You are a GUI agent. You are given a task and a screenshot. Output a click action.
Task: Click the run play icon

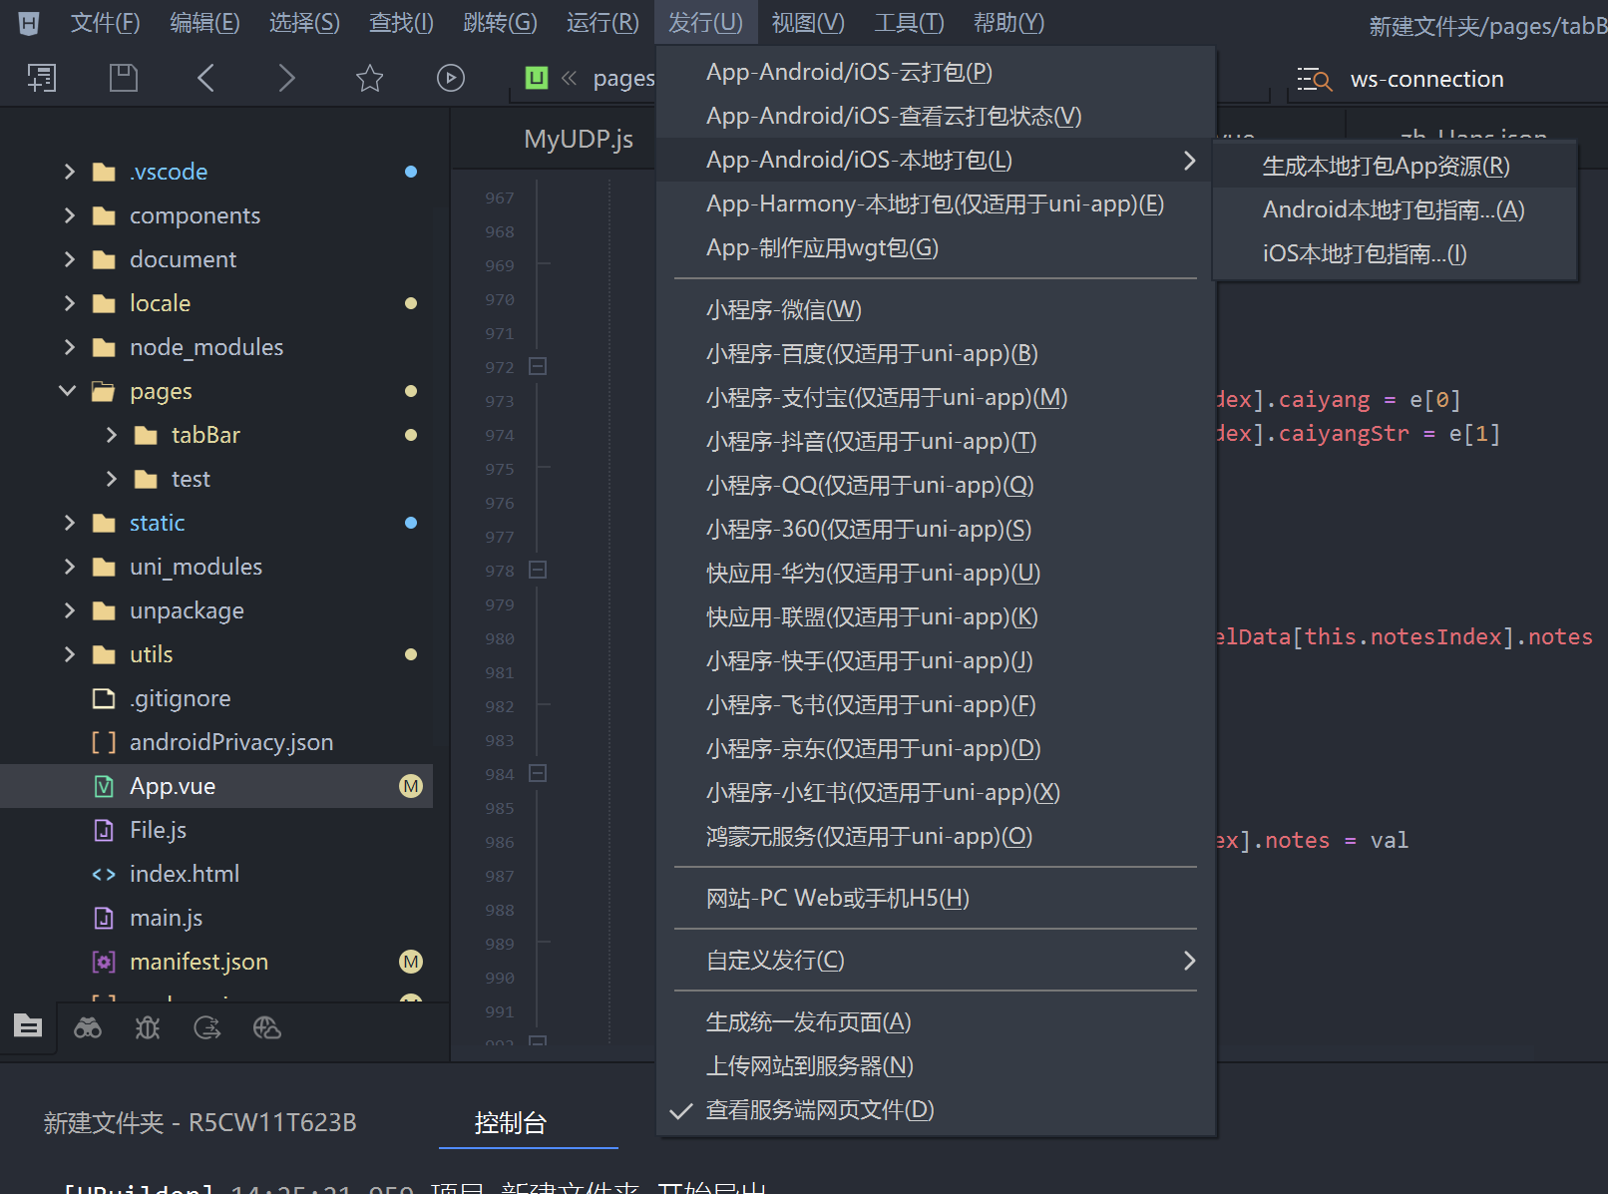[x=451, y=78]
